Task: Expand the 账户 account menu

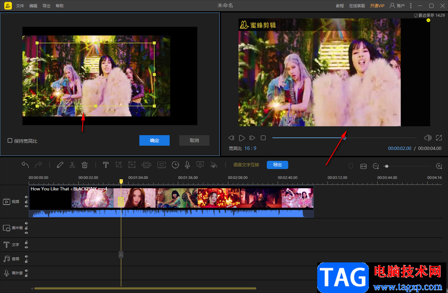Action: [397, 6]
